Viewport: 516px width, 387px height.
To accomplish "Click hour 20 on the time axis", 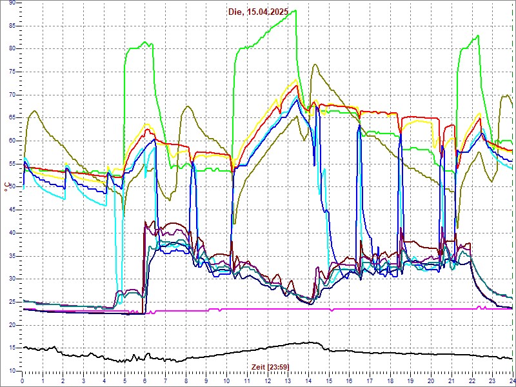I will point(431,381).
